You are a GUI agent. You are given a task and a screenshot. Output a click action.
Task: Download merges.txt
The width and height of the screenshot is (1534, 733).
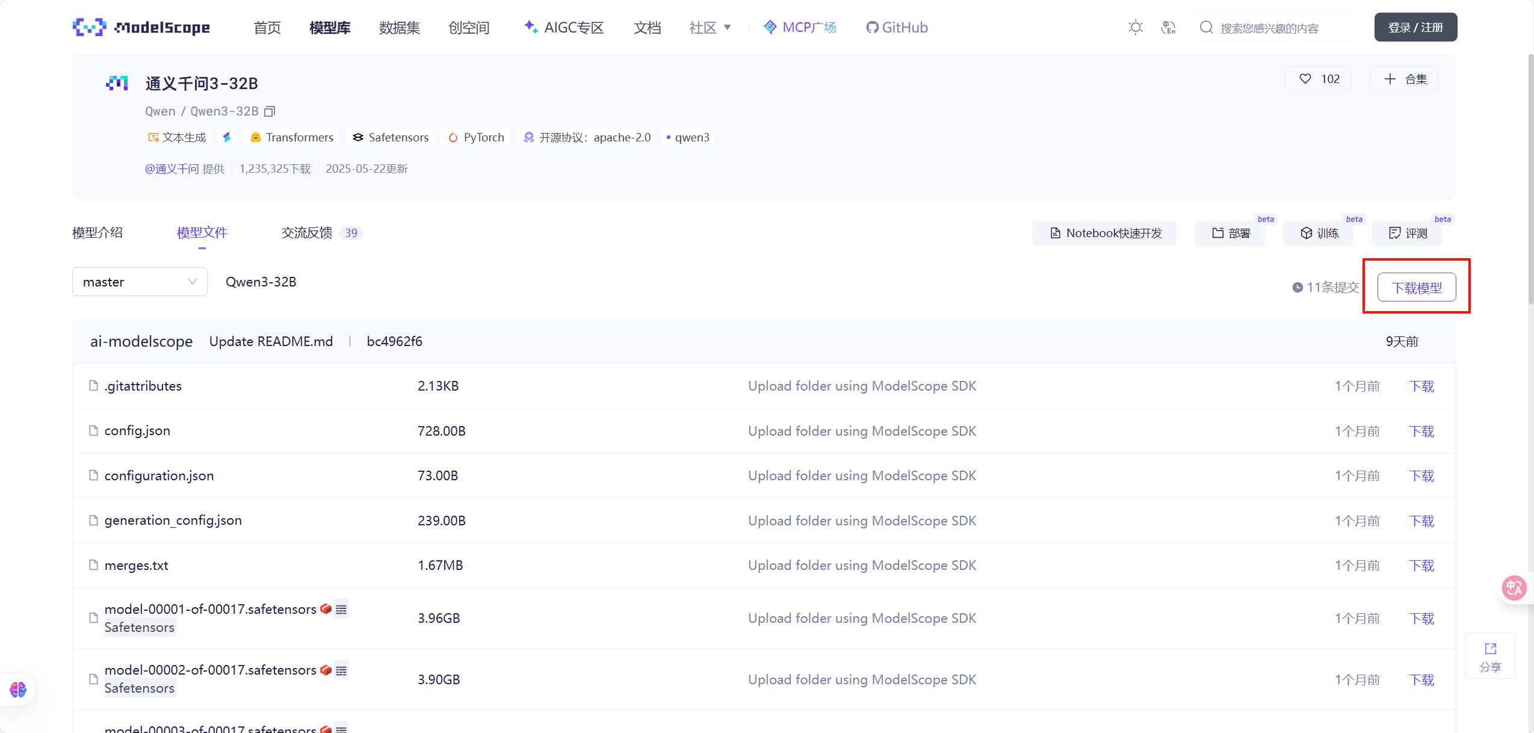[x=1421, y=565]
